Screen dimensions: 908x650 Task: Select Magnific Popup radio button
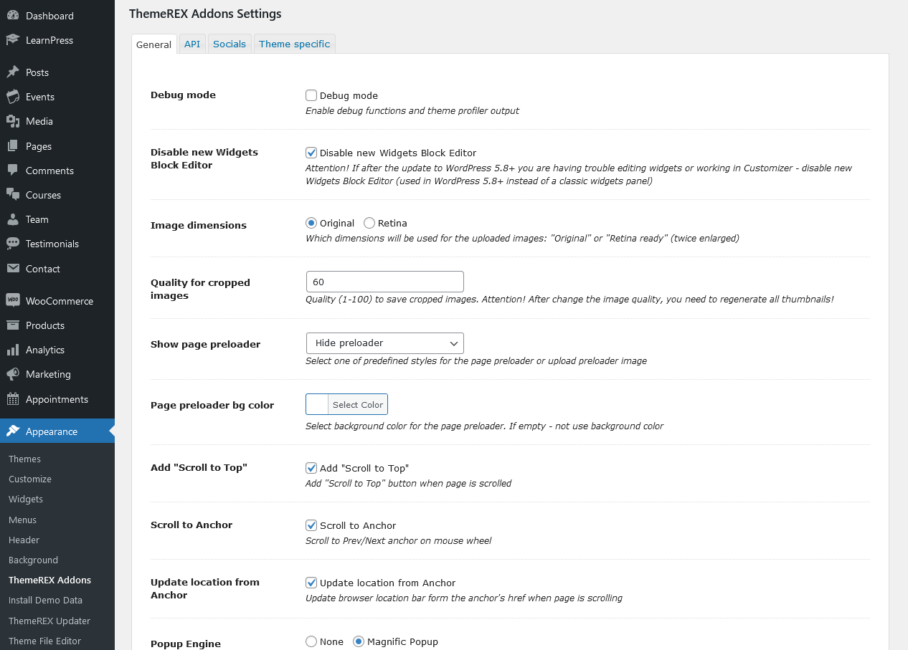click(359, 641)
